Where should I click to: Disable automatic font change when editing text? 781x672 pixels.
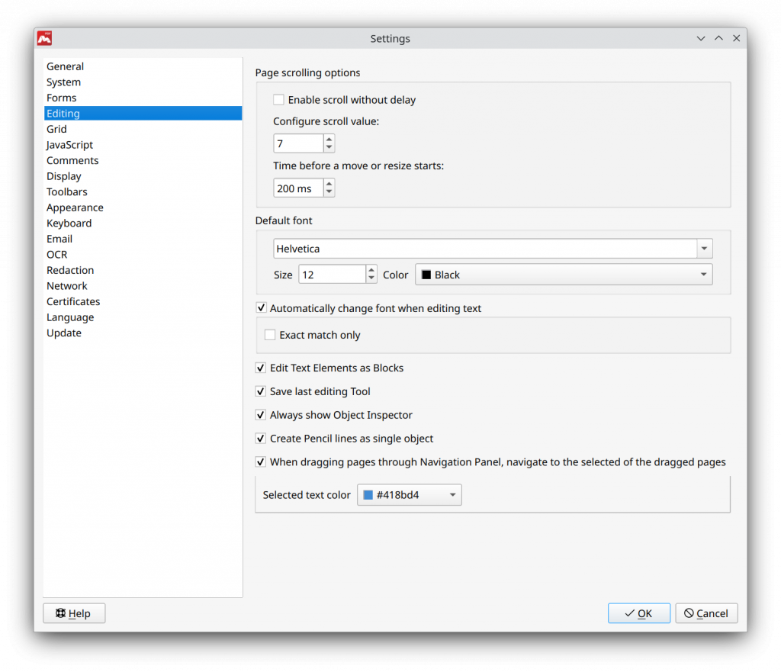click(261, 308)
